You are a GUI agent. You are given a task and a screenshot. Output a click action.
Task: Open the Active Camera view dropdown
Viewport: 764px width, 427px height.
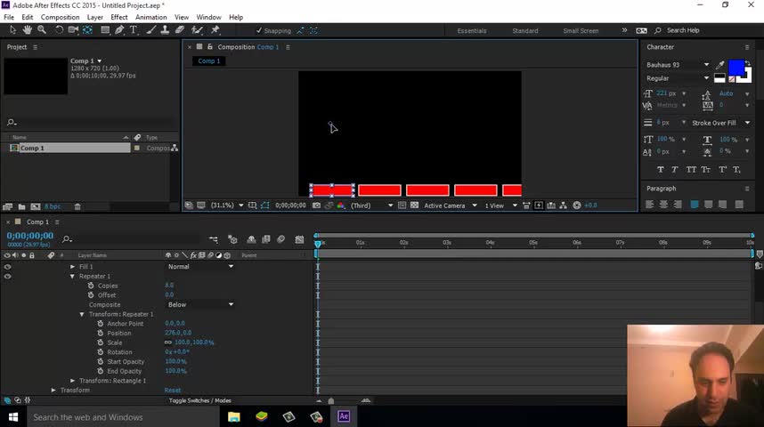[450, 205]
